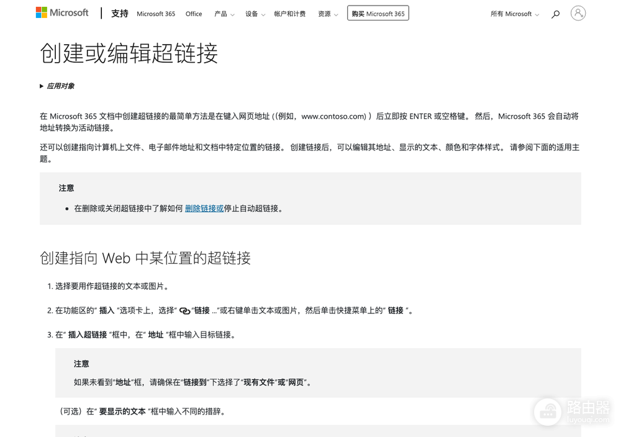Click bold 插入超链接 text in step 3
Screen dimensions: 621x437
[x=88, y=334]
